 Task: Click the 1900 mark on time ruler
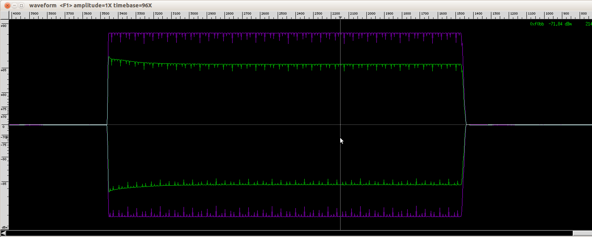(389, 14)
